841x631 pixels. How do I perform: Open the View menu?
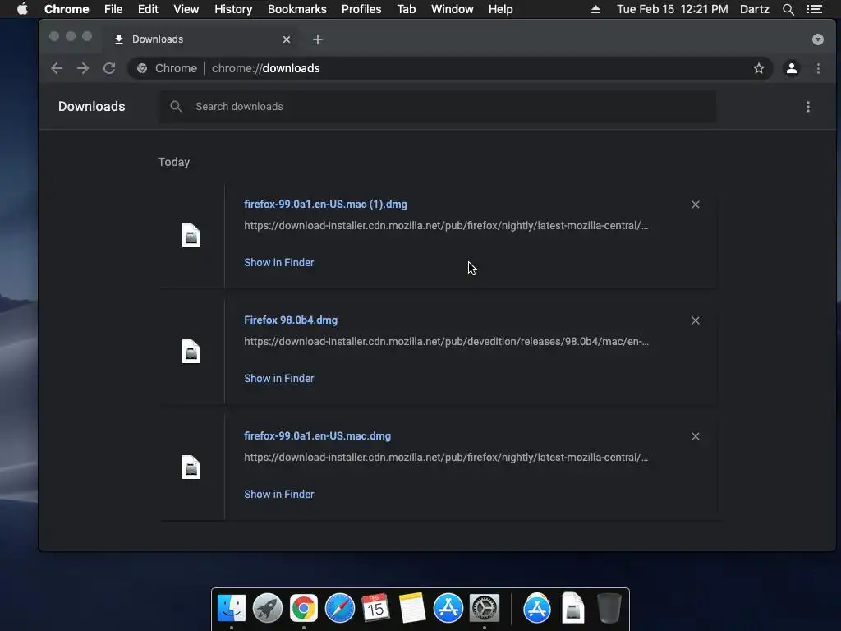point(186,9)
